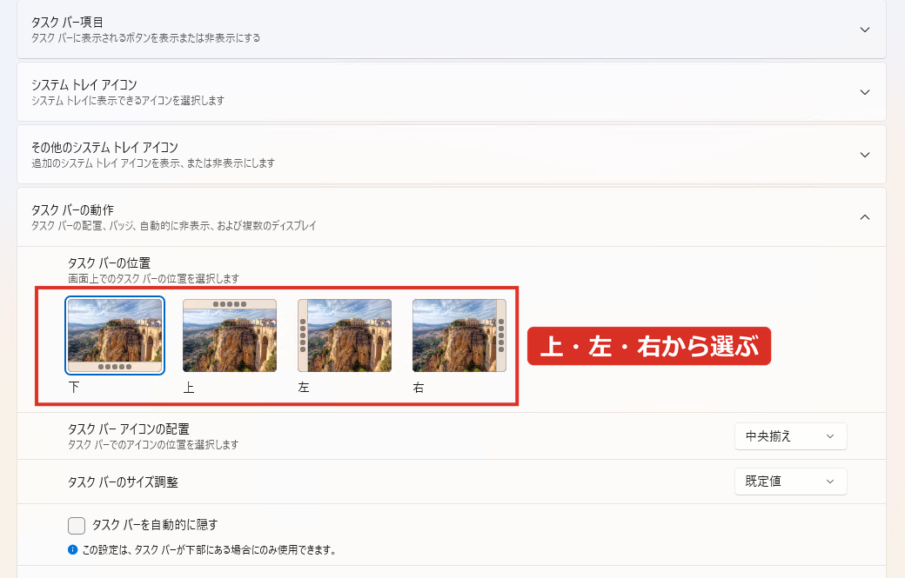Image resolution: width=905 pixels, height=578 pixels.
Task: Click the blue info icon beside この設定は
Action: pyautogui.click(x=73, y=550)
